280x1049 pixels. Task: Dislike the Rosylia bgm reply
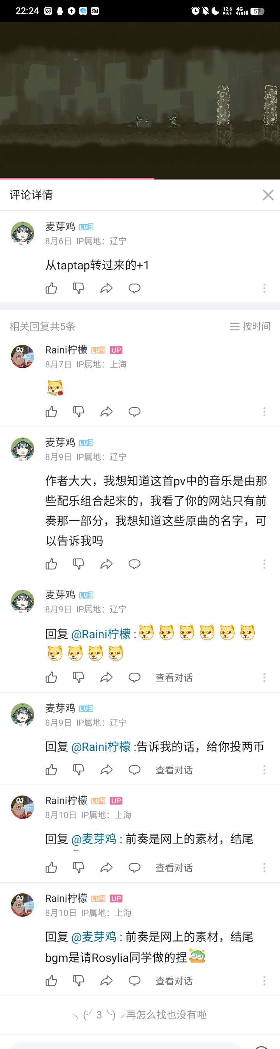(79, 980)
